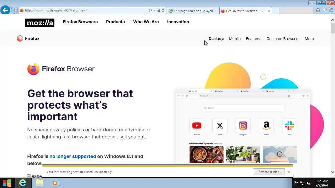The width and height of the screenshot is (335, 188).
Task: Click the Home icon in Internet Explorer
Action: tap(318, 10)
